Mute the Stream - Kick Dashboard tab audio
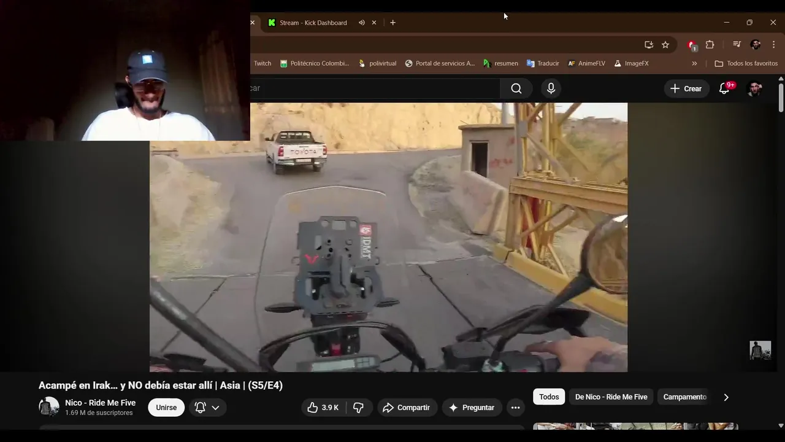Image resolution: width=785 pixels, height=442 pixels. coord(362,23)
